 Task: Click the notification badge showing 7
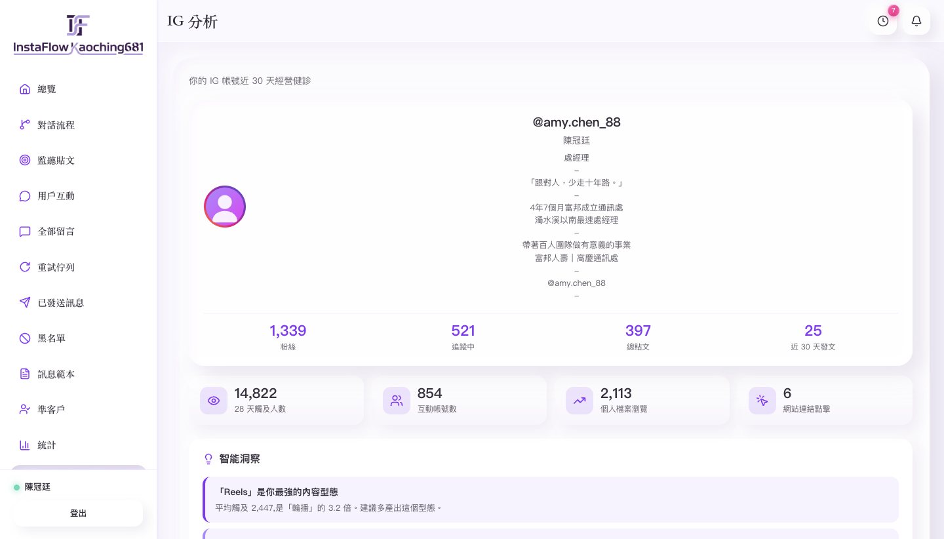click(x=893, y=10)
